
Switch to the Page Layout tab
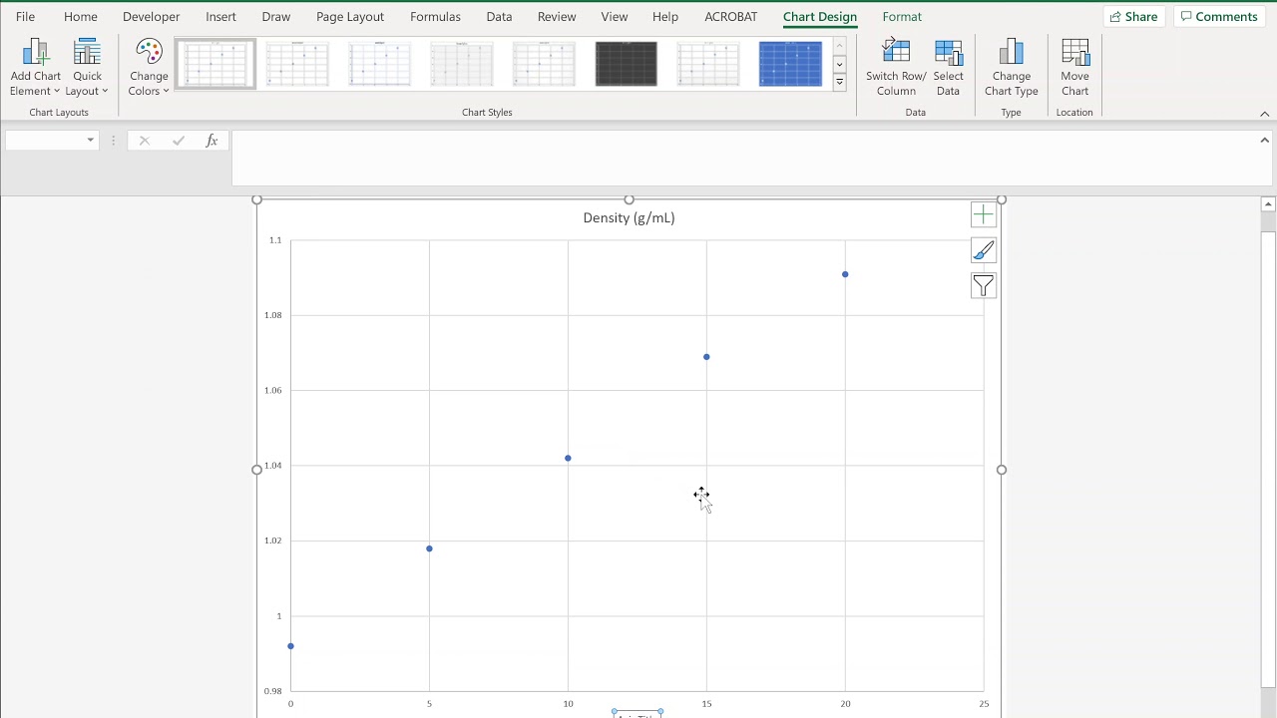pos(350,17)
